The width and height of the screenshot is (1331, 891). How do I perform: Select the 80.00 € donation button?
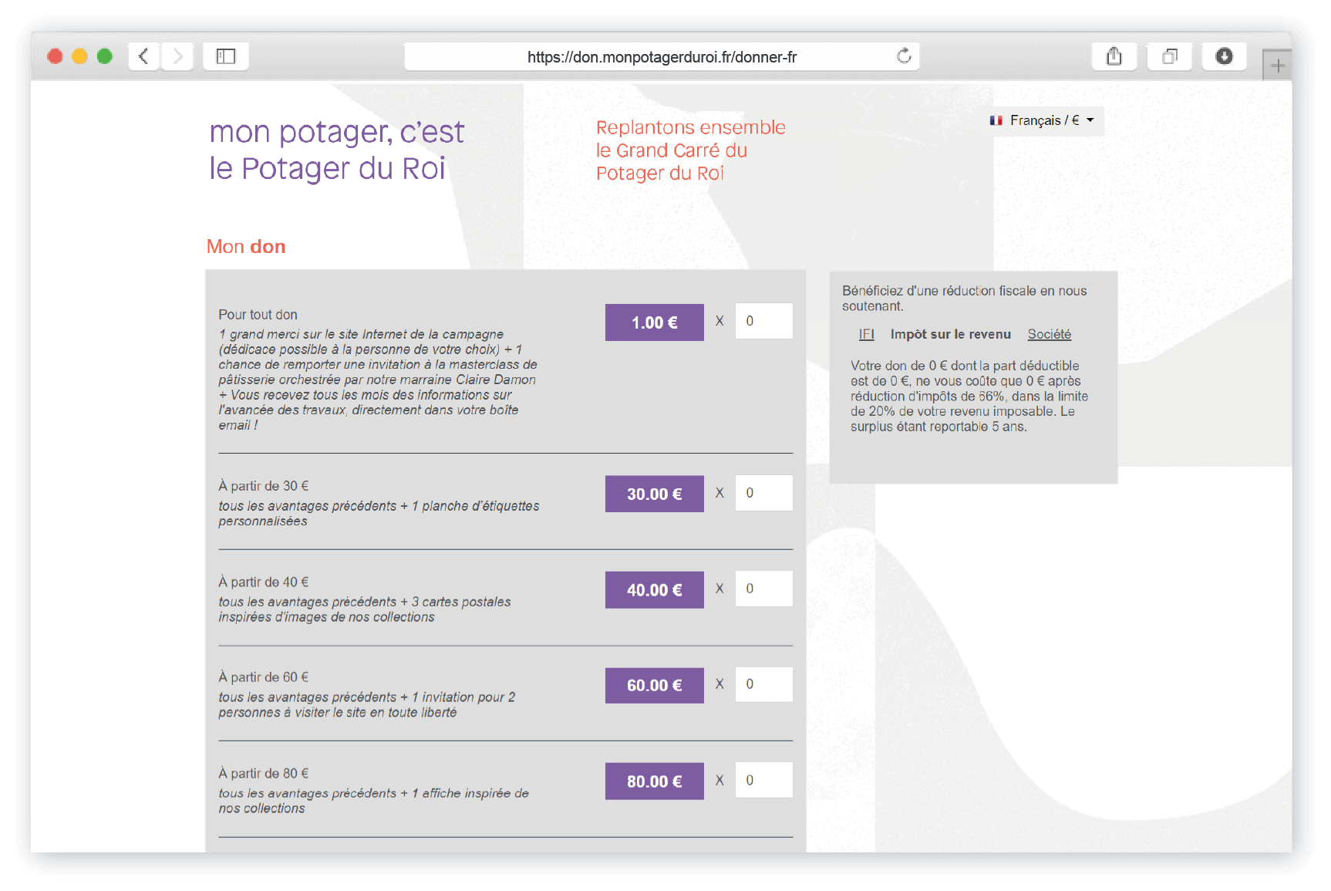(x=654, y=781)
